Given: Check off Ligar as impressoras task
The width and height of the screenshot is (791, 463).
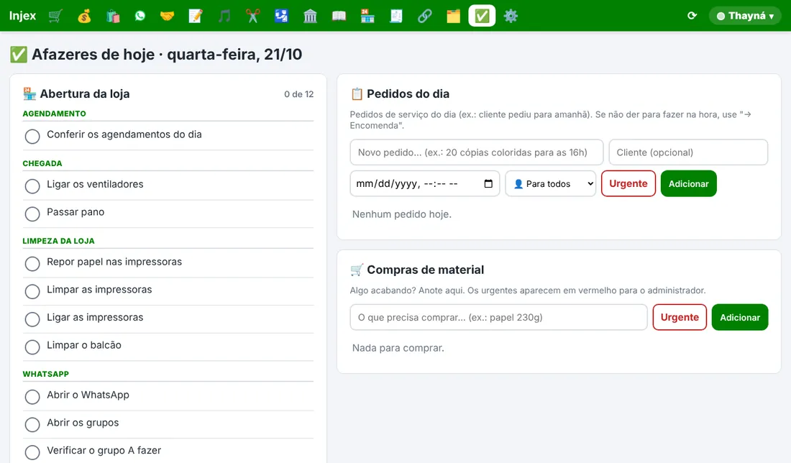Looking at the screenshot, I should coord(32,319).
